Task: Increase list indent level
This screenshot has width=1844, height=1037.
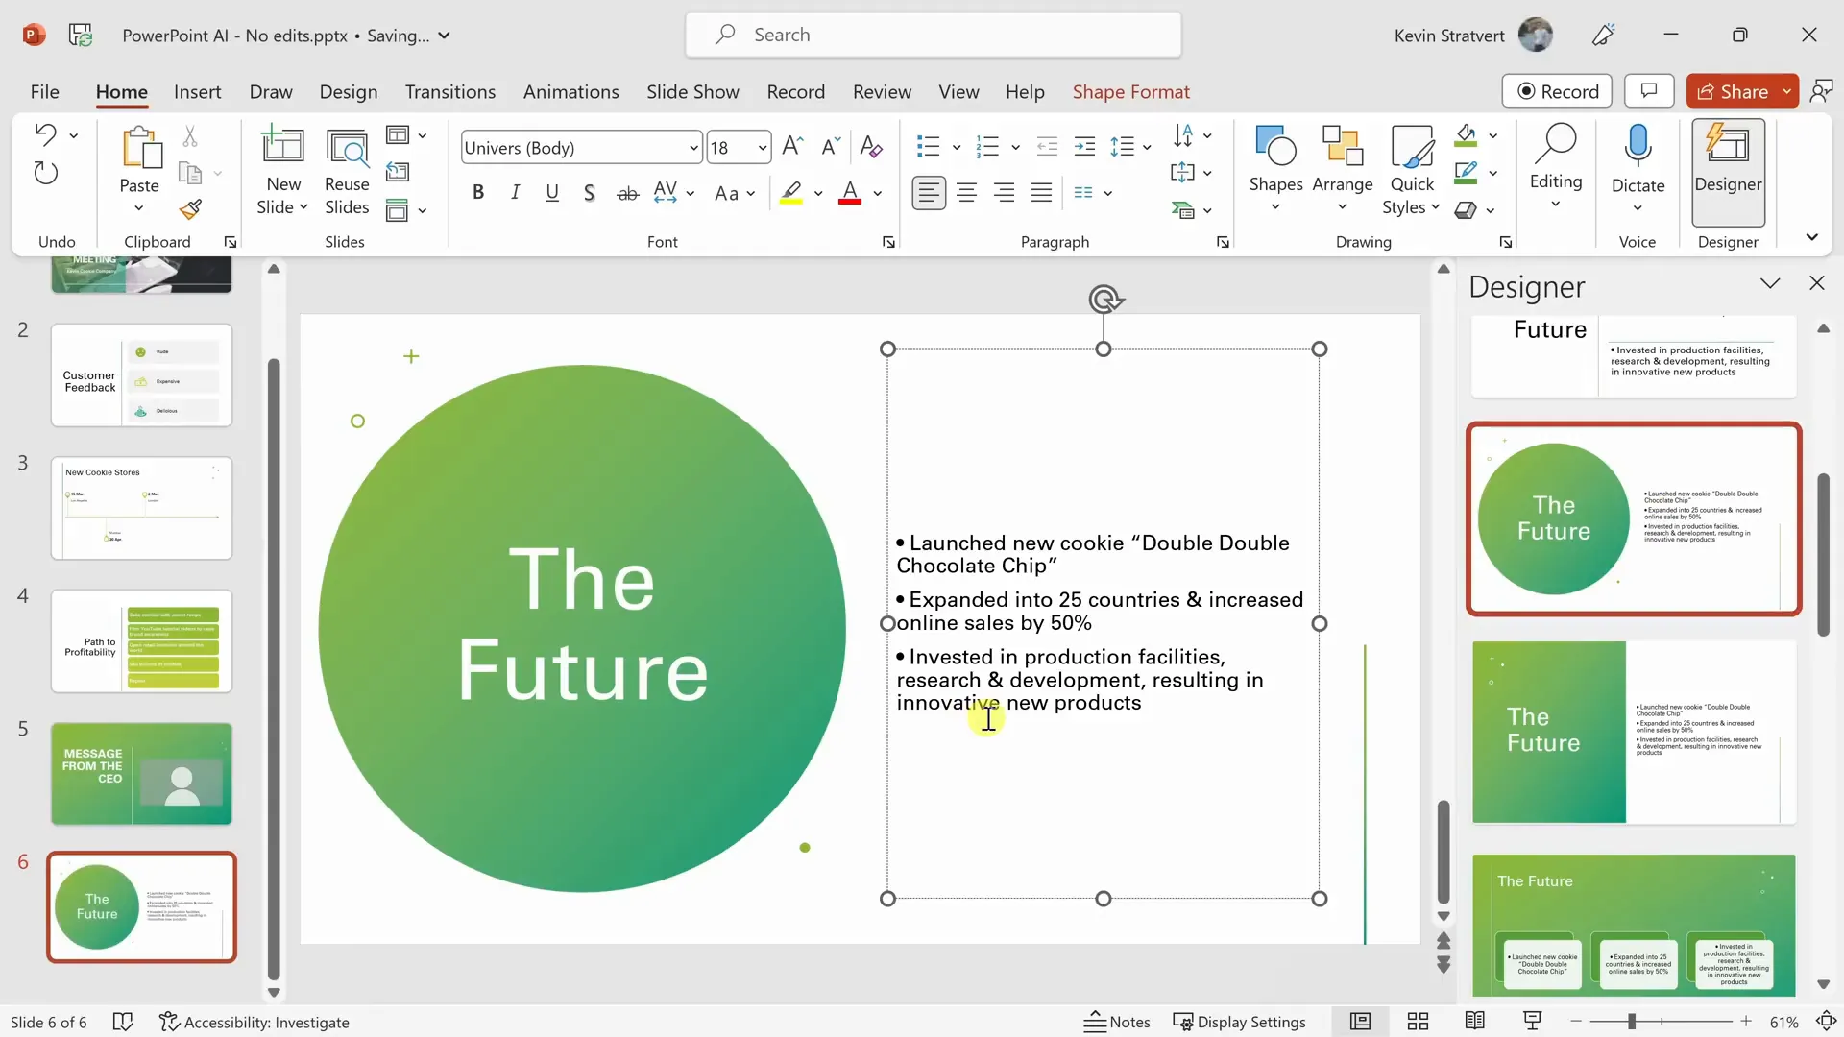Action: point(1084,147)
